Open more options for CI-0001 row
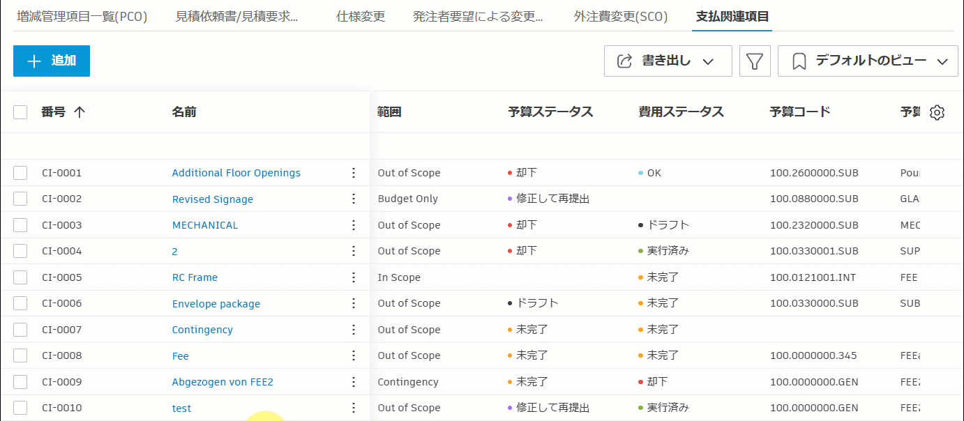Image resolution: width=964 pixels, height=421 pixels. (354, 173)
